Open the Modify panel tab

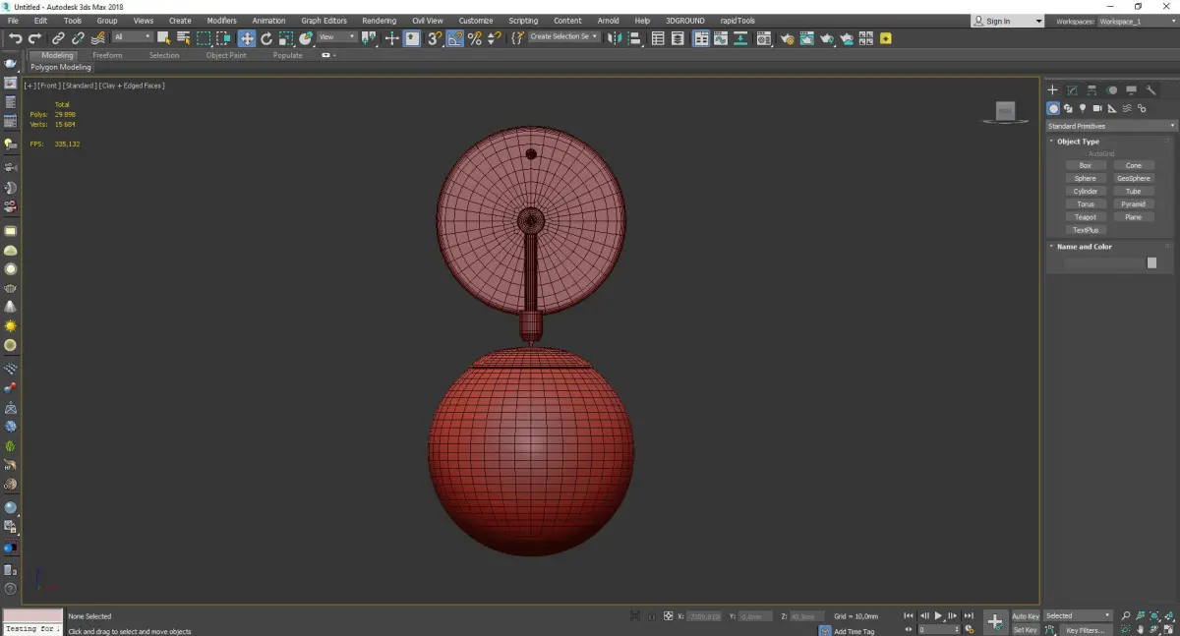1072,90
